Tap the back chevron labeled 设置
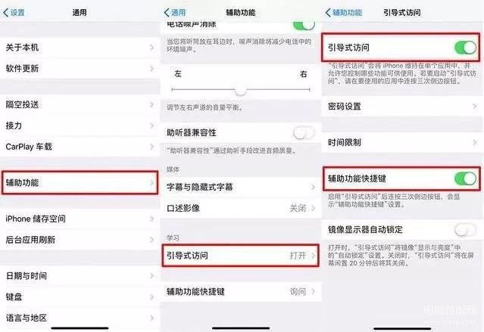The image size is (484, 332). click(x=14, y=13)
